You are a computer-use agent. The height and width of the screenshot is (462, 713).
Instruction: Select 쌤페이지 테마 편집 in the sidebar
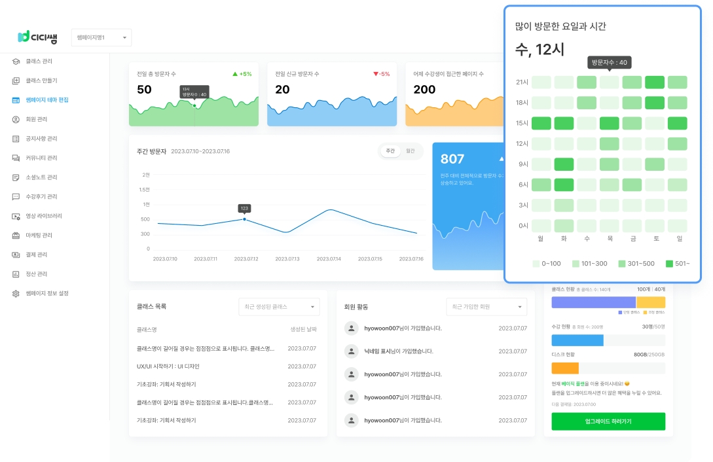click(47, 100)
